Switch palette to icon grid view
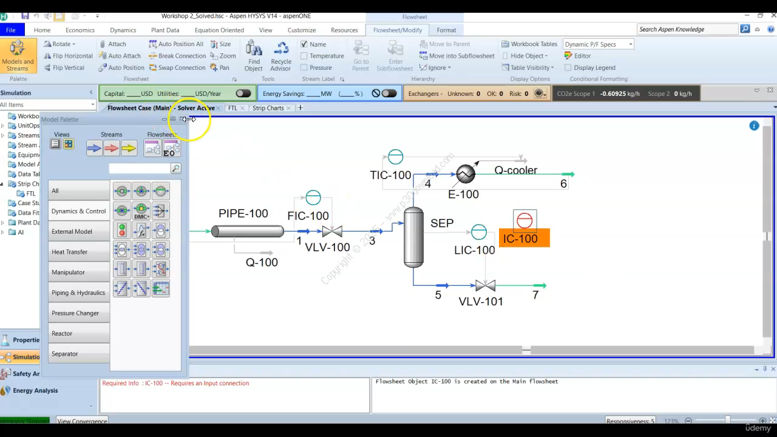This screenshot has width=777, height=437. click(69, 144)
